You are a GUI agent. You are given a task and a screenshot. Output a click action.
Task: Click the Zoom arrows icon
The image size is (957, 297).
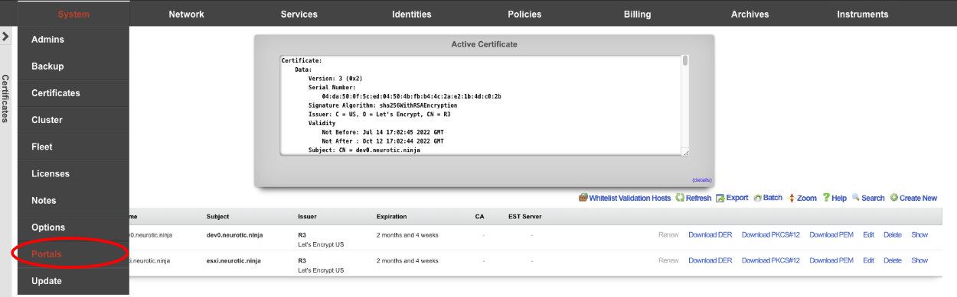click(792, 198)
